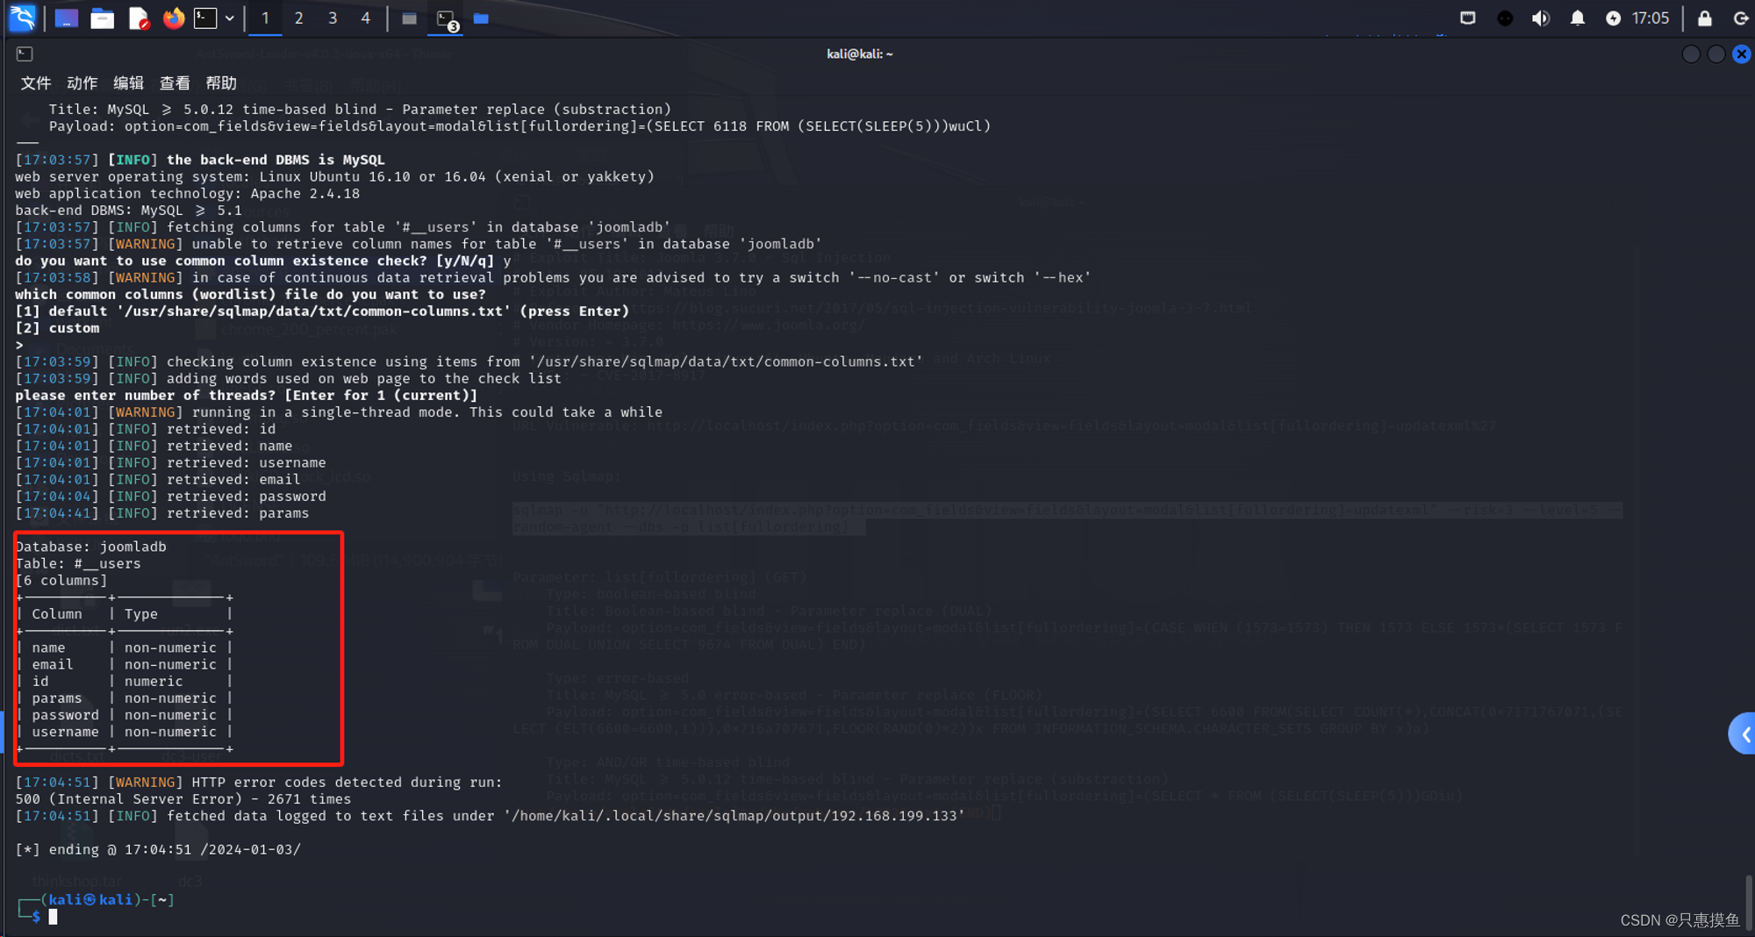Click the 'Table: #__users' line
Image resolution: width=1755 pixels, height=937 pixels.
tap(78, 563)
